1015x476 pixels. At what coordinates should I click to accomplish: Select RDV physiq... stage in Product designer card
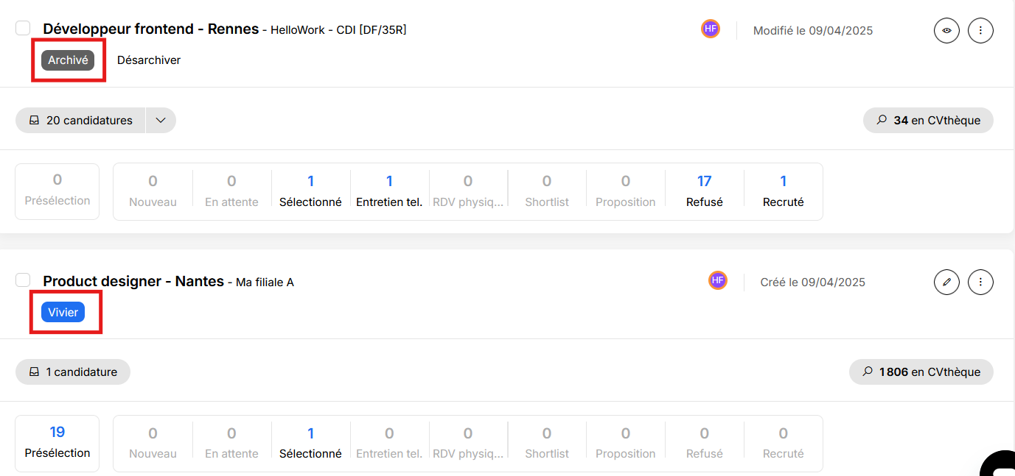tap(468, 443)
